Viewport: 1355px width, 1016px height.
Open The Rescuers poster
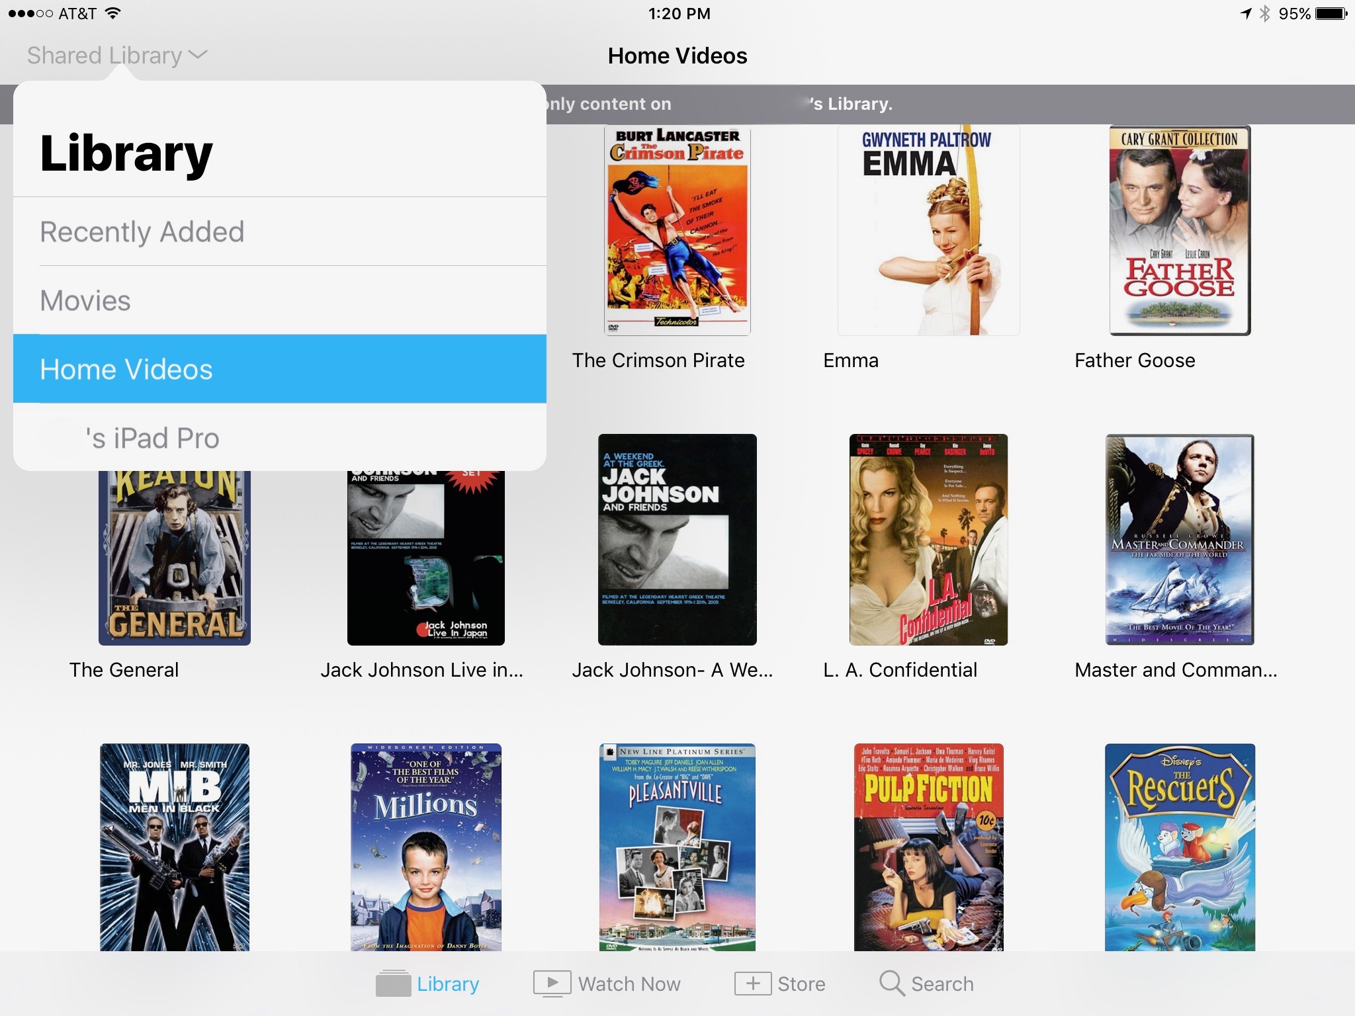pos(1180,847)
